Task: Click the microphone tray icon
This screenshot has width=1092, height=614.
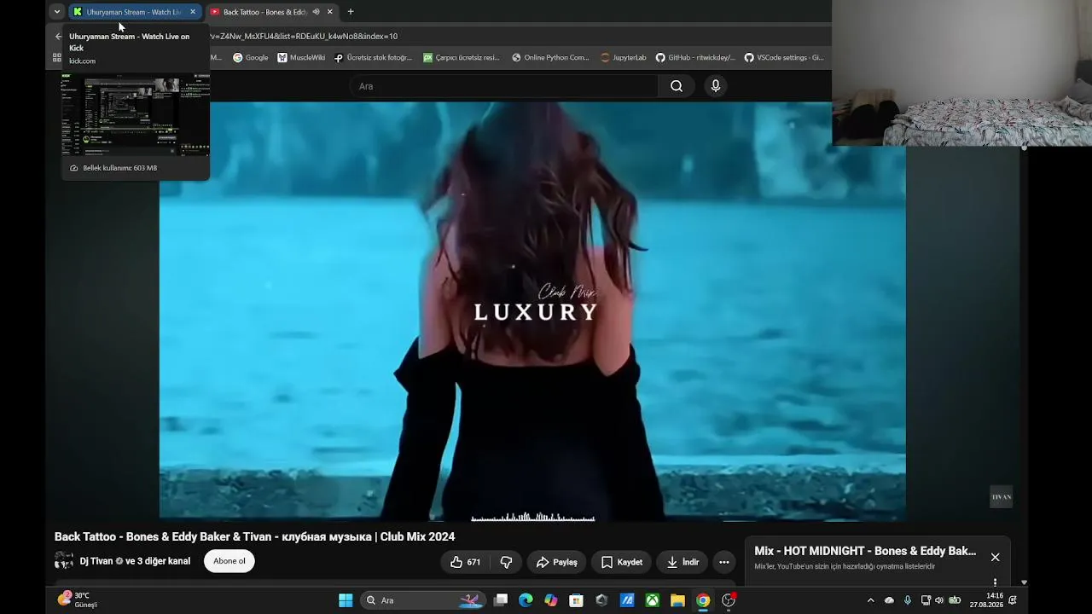Action: 908,600
